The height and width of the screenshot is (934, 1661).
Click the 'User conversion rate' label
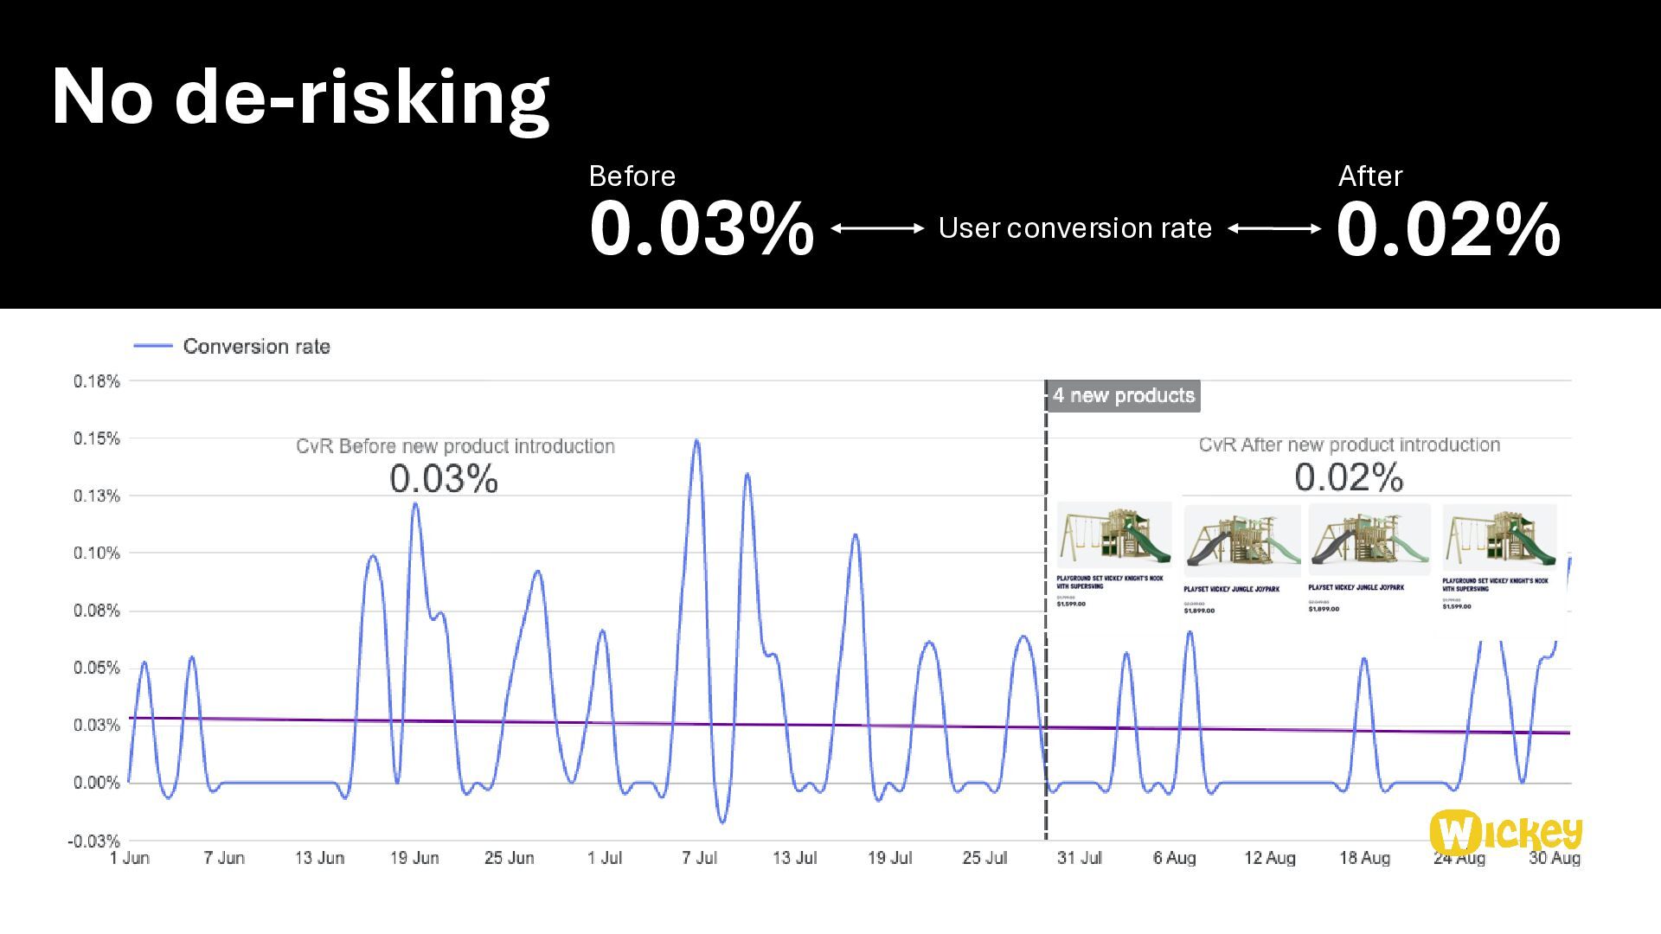pos(1074,228)
